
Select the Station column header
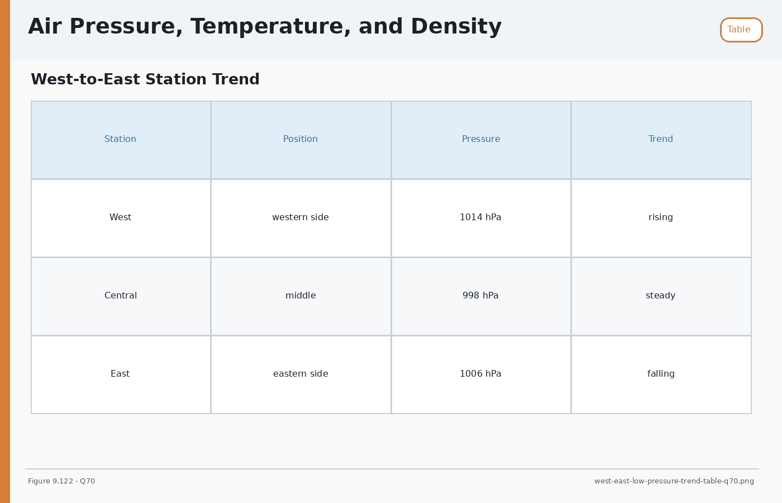pyautogui.click(x=121, y=140)
